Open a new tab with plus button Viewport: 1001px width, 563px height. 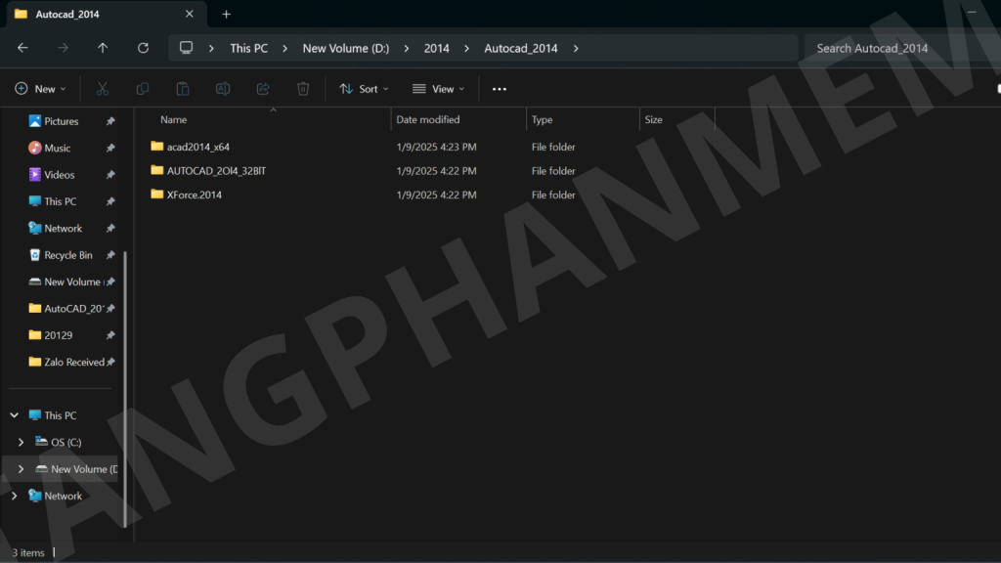[227, 14]
